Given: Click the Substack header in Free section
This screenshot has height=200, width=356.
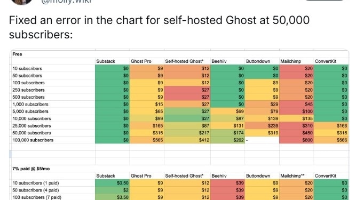Looking at the screenshot, I should point(106,61).
